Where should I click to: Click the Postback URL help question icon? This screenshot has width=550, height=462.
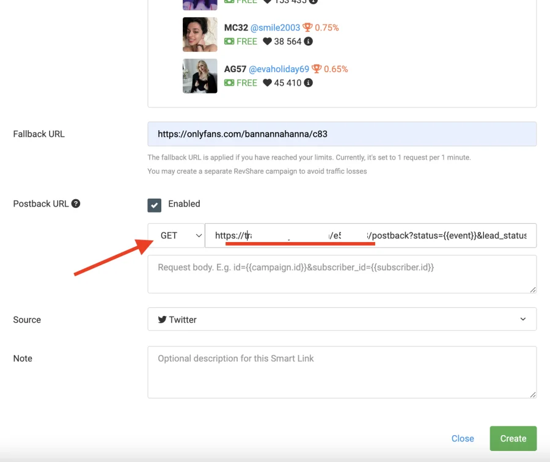76,204
